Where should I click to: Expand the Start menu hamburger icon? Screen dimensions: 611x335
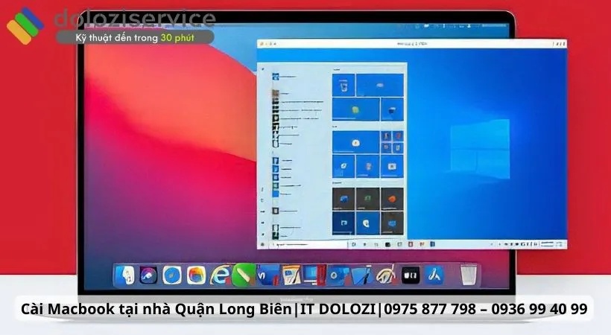pyautogui.click(x=262, y=69)
